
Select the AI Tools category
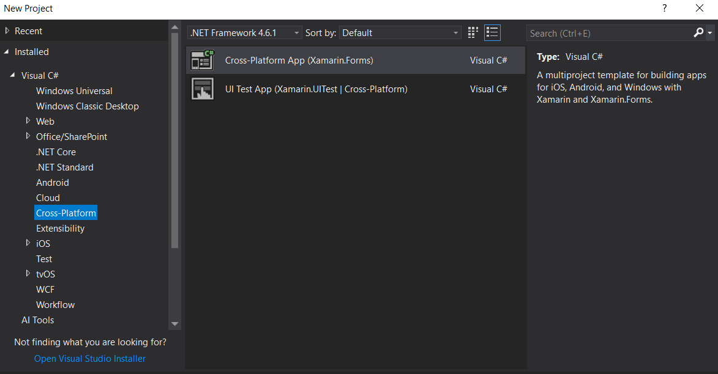(x=37, y=320)
